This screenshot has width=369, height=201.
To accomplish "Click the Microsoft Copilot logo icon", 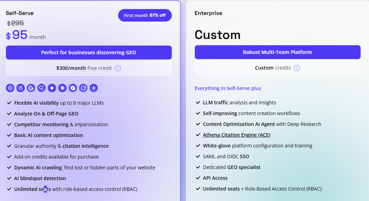I will point(73,88).
